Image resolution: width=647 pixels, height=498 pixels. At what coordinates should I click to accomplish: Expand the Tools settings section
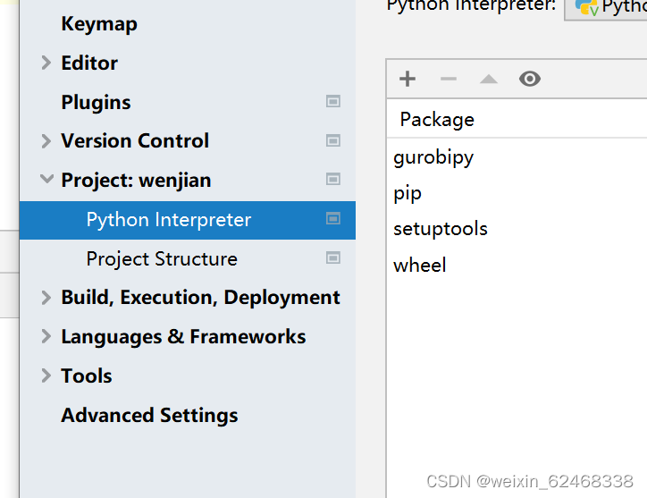(46, 376)
